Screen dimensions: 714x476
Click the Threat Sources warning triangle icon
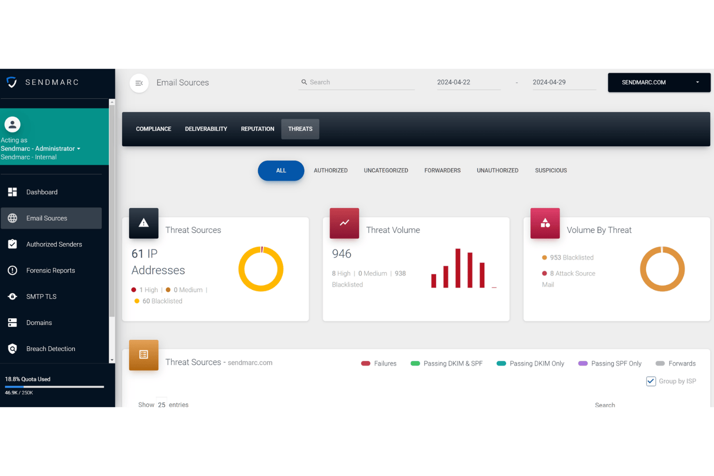click(144, 223)
